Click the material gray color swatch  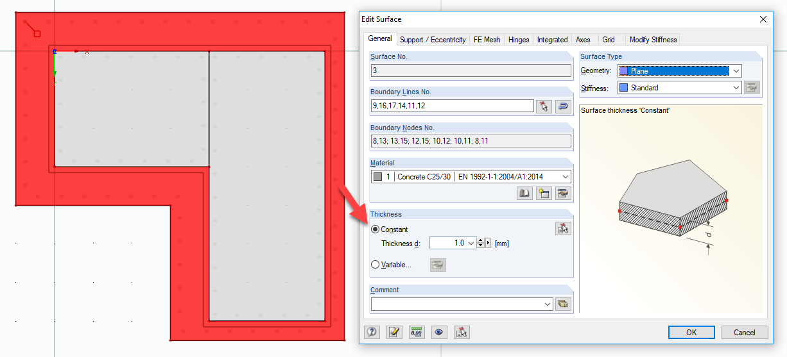[377, 176]
